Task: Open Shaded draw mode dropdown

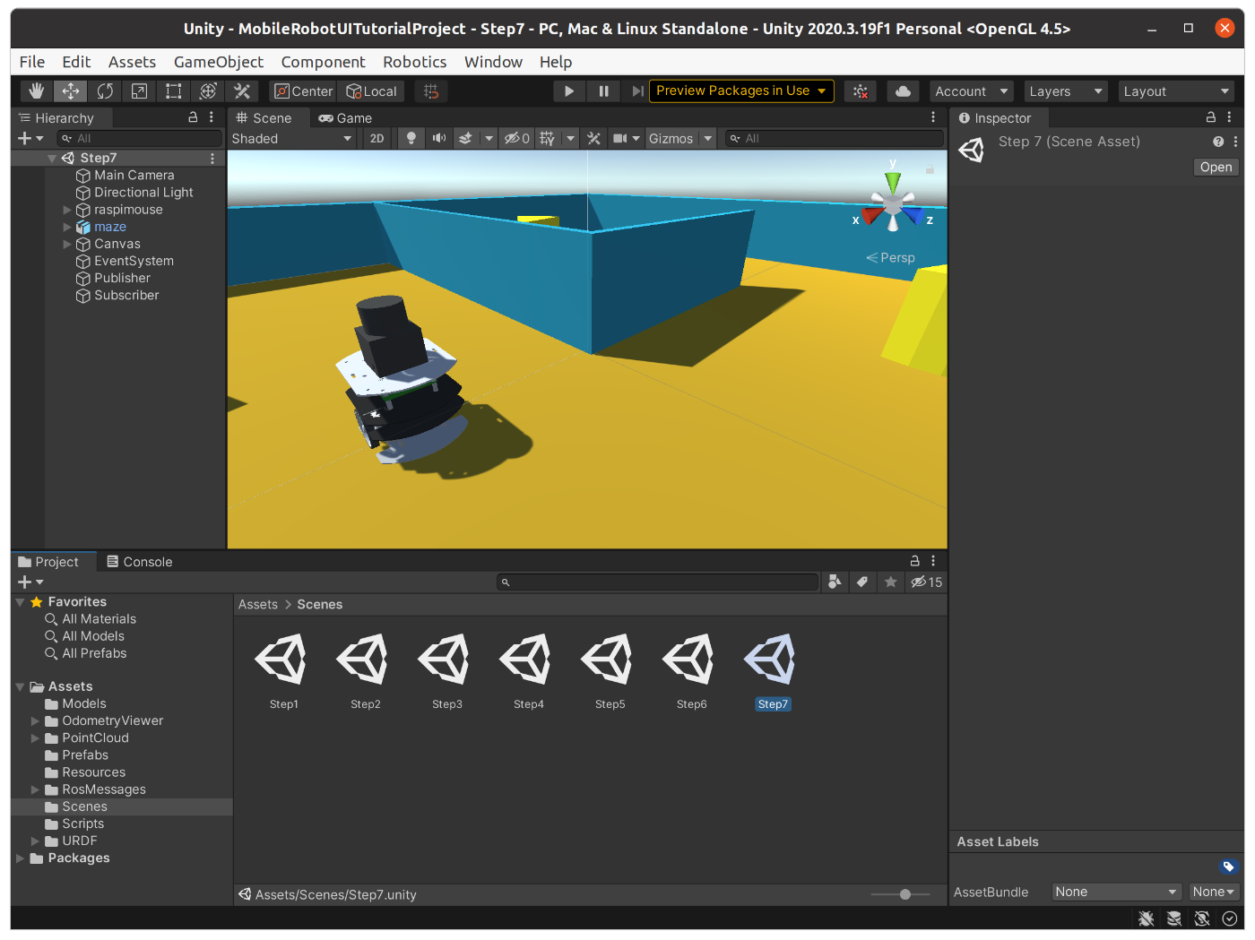Action: (292, 139)
